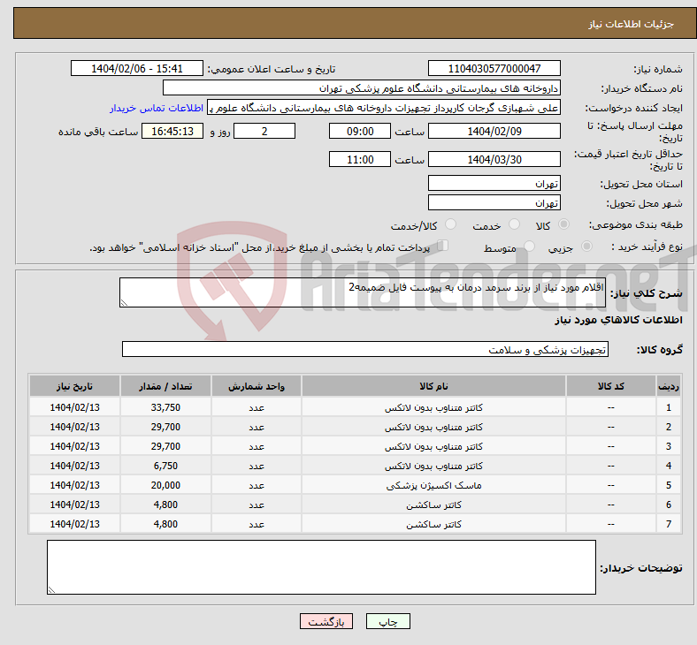Click the کد کالا column header
The height and width of the screenshot is (645, 697).
pyautogui.click(x=611, y=386)
